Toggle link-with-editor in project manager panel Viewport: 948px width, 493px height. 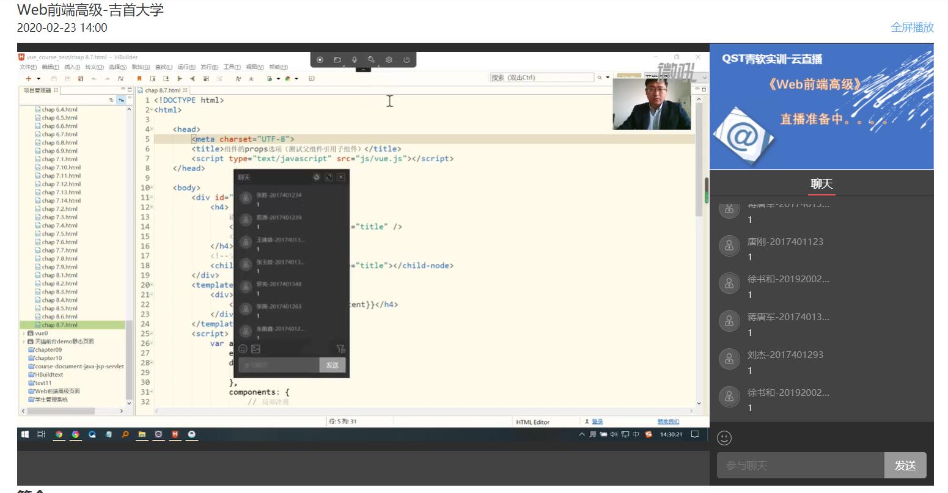point(121,100)
